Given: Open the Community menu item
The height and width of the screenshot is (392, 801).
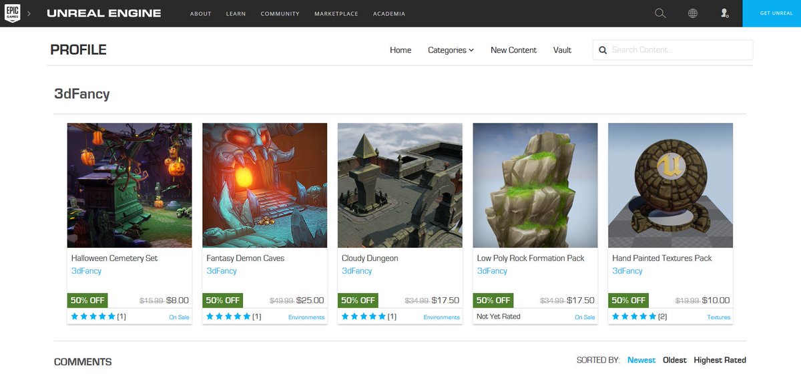Looking at the screenshot, I should tap(280, 14).
